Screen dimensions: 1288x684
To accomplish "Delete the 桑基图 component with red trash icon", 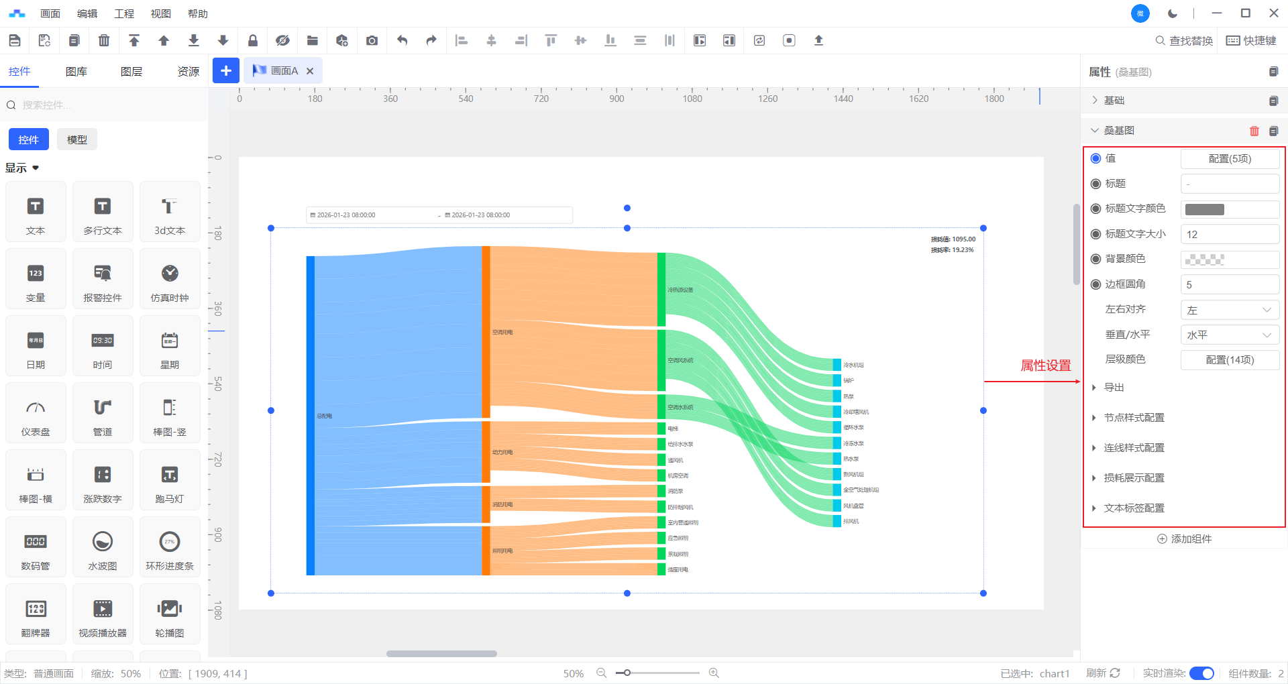I will click(1254, 131).
